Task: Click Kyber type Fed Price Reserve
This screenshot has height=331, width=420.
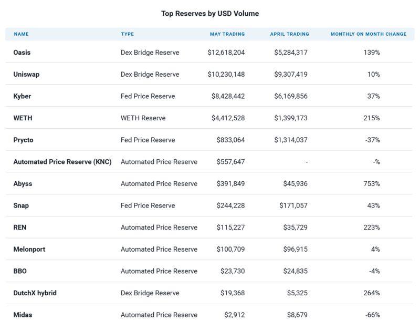Action: pyautogui.click(x=148, y=96)
